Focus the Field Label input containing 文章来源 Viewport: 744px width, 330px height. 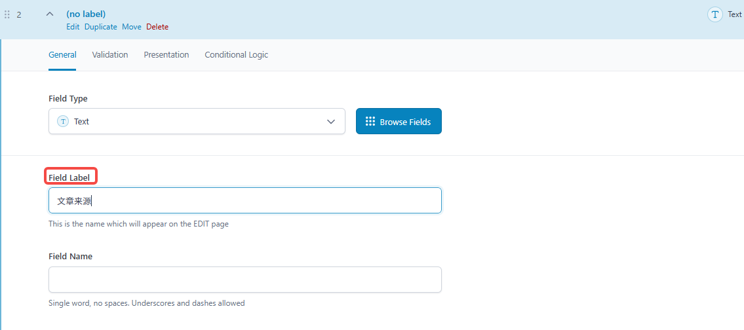pos(245,201)
